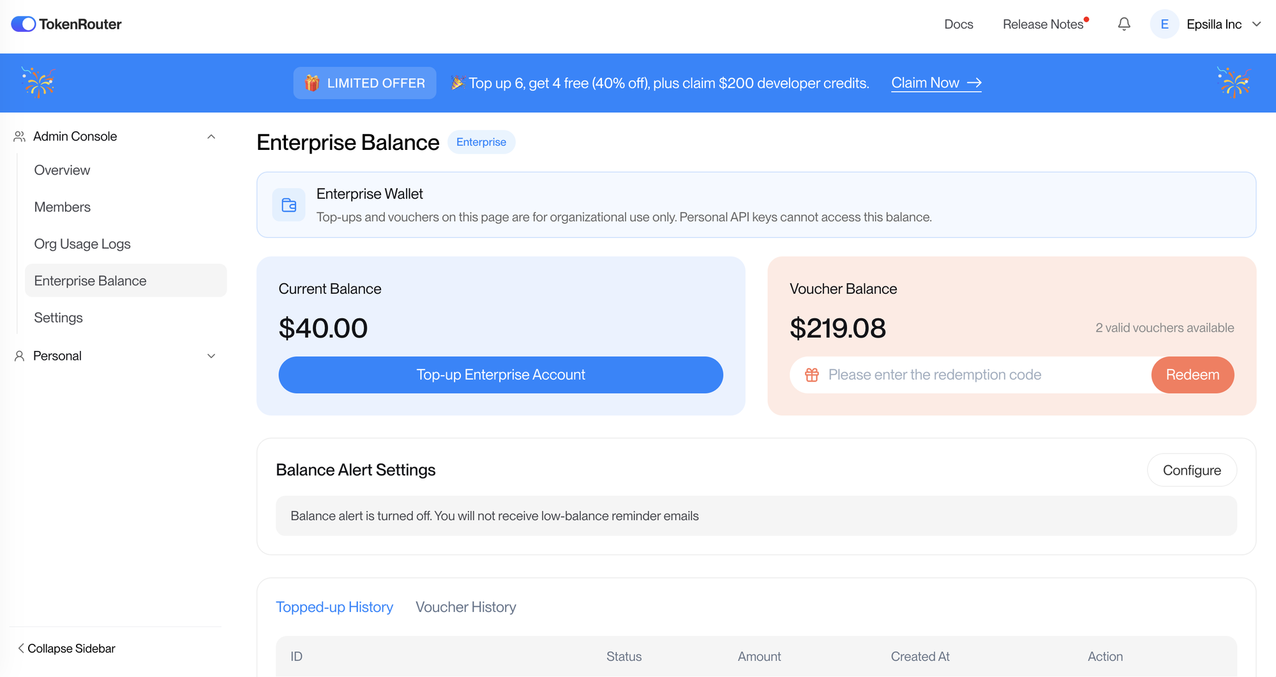This screenshot has height=677, width=1276.
Task: Click the $40.00 current balance value
Action: click(323, 329)
